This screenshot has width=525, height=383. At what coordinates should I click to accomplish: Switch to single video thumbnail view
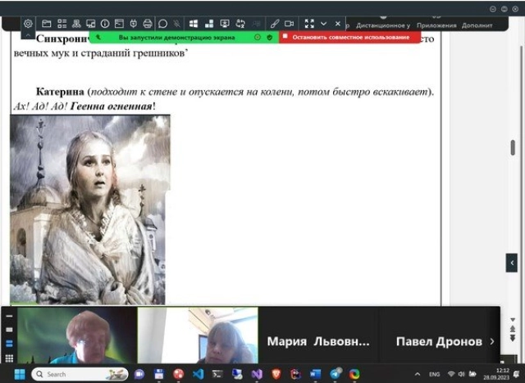click(x=9, y=330)
